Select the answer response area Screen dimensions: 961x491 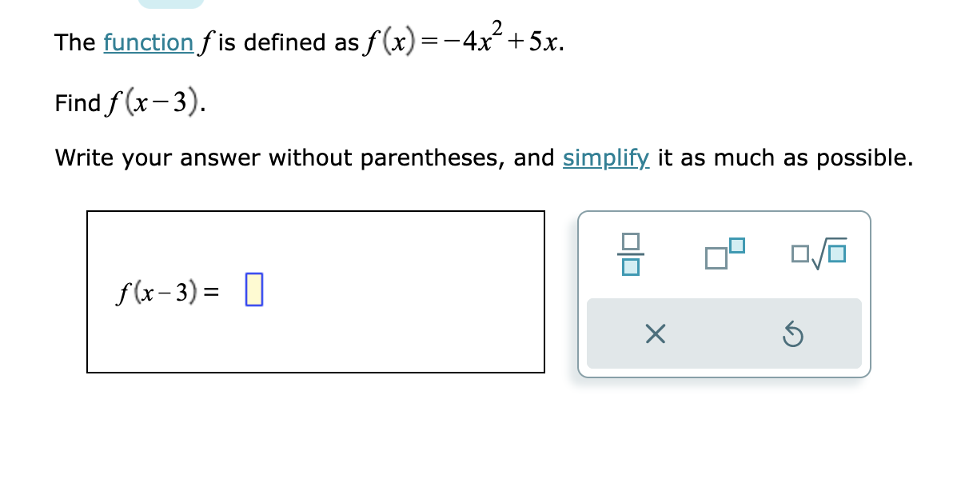point(316,292)
